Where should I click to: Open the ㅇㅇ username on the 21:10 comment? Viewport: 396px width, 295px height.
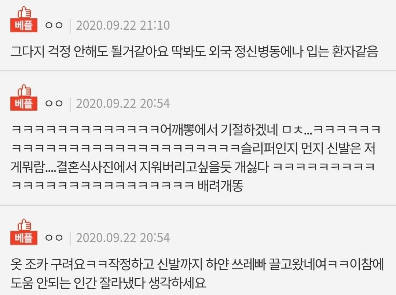click(x=54, y=25)
